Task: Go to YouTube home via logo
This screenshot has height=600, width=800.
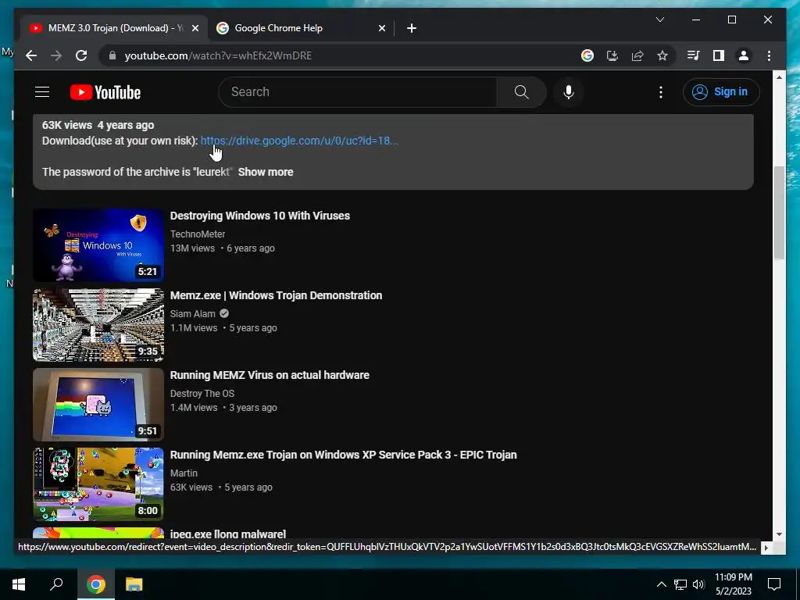Action: [105, 92]
